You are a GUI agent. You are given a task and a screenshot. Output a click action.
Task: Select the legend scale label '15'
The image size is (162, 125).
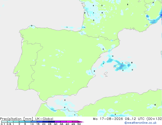tap(38, 124)
